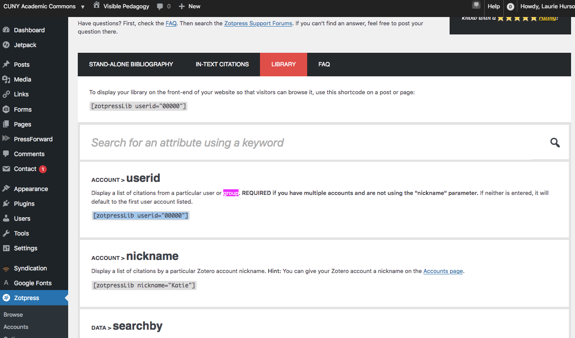575x338 pixels.
Task: Open the Forms sidebar icon
Action: (6, 109)
